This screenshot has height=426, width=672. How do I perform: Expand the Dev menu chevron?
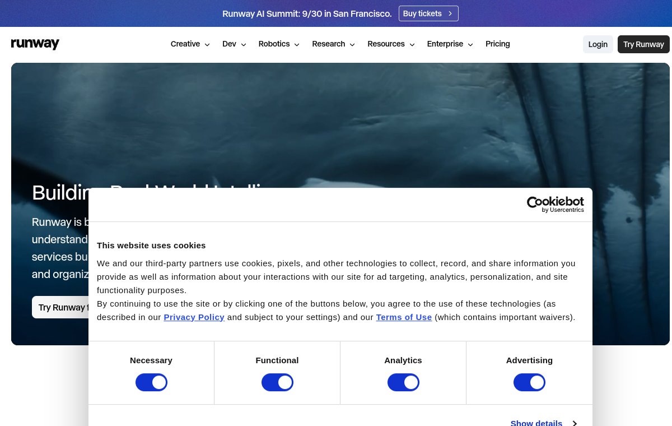coord(244,45)
